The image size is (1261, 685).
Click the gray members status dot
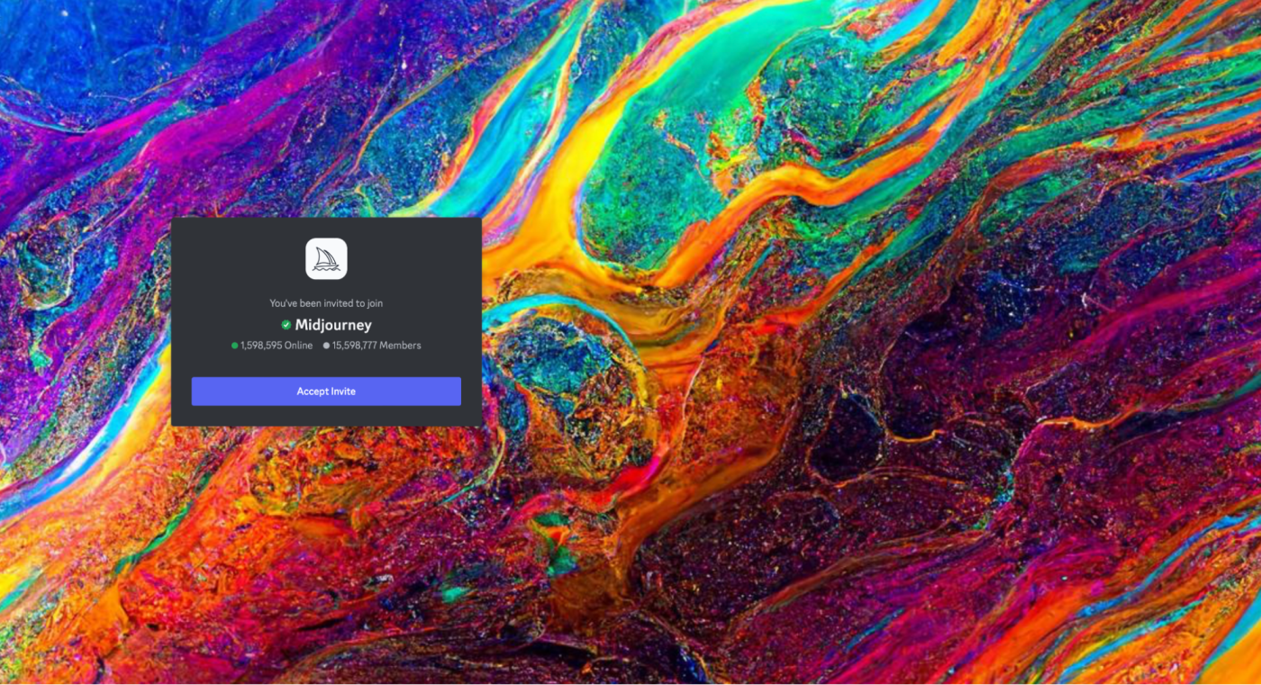point(326,346)
